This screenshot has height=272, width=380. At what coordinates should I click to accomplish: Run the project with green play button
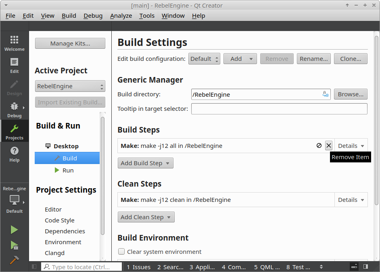[14, 230]
